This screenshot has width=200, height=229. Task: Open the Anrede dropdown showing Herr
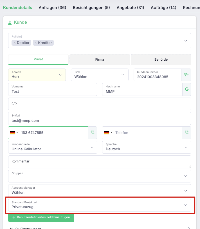click(x=37, y=75)
